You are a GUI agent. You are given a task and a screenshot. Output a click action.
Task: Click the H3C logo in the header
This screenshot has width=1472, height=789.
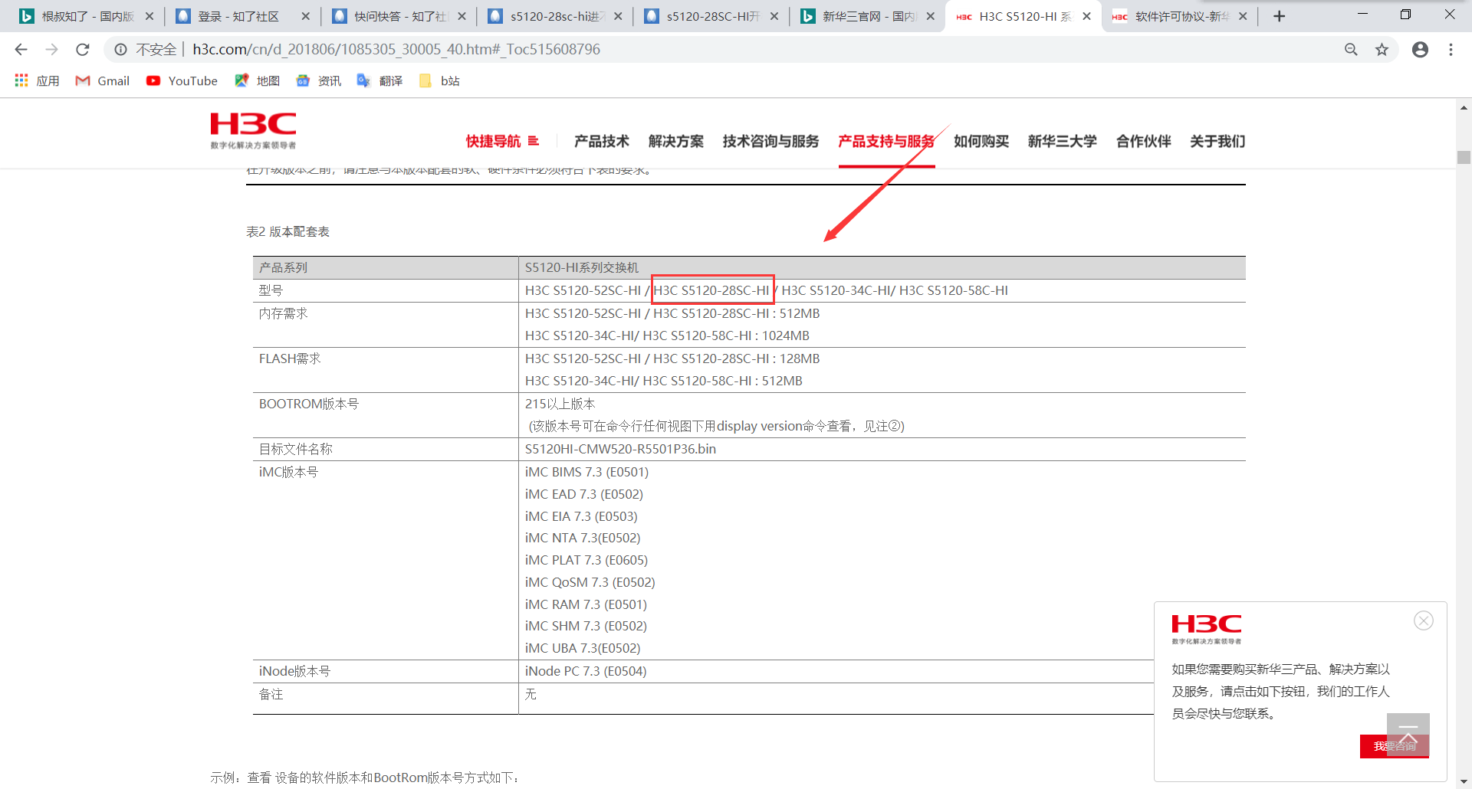point(253,130)
